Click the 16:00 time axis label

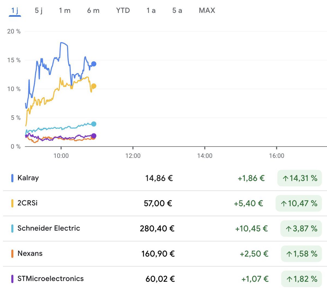(x=277, y=156)
